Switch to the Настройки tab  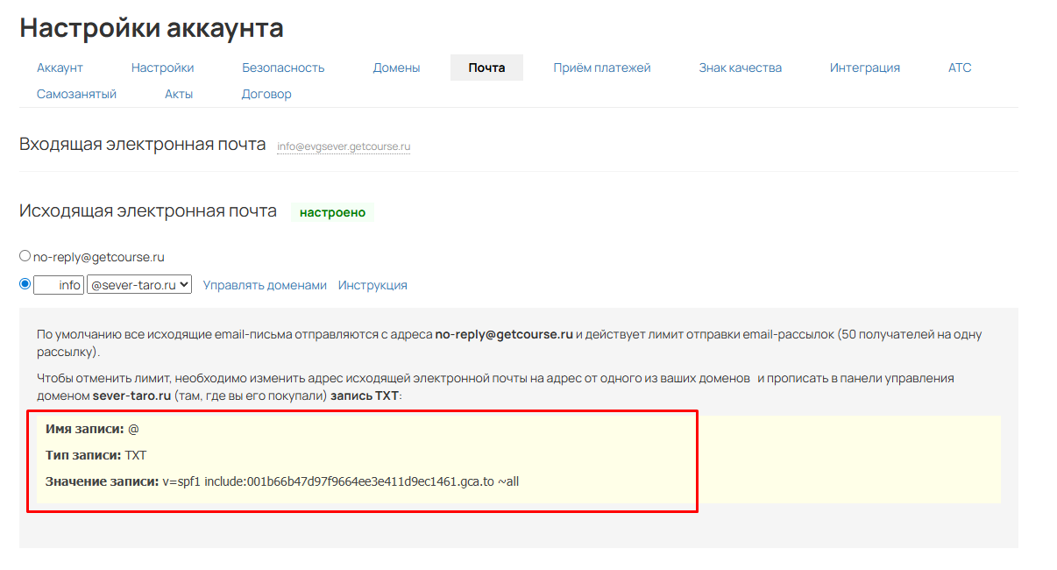tap(162, 68)
